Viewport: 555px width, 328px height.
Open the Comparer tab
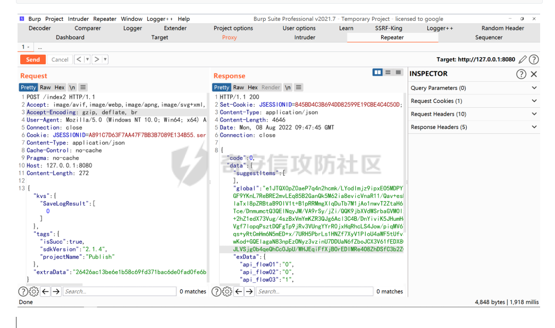tap(88, 28)
